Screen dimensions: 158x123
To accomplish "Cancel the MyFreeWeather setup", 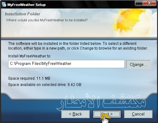I will pyautogui.click(x=138, y=114).
